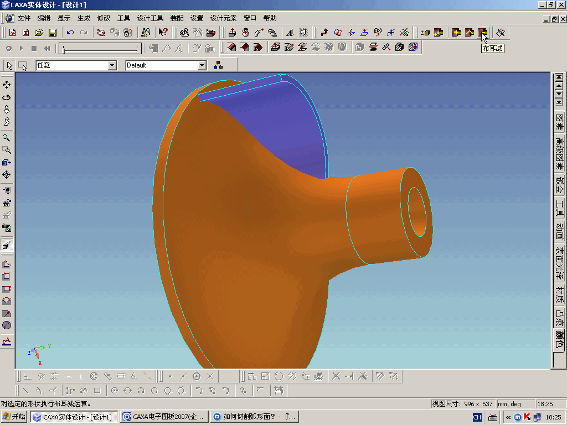Click the grayed-out redo arrow

click(x=84, y=33)
